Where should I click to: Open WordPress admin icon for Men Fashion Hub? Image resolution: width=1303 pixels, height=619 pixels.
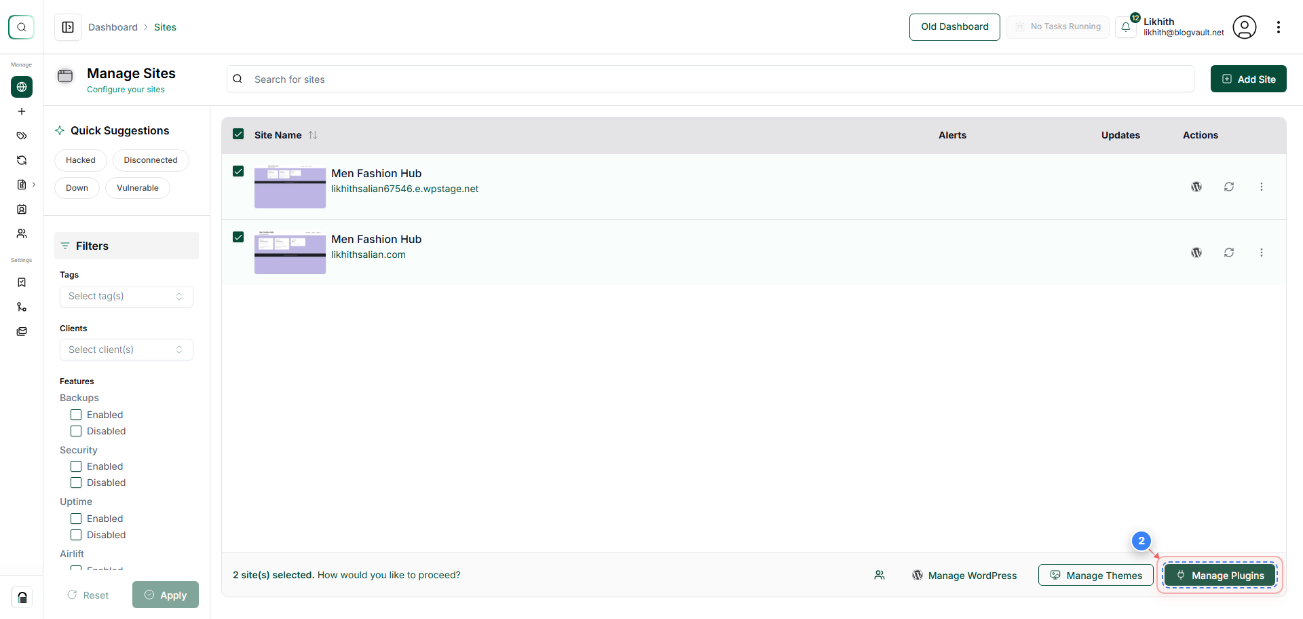pos(1196,186)
